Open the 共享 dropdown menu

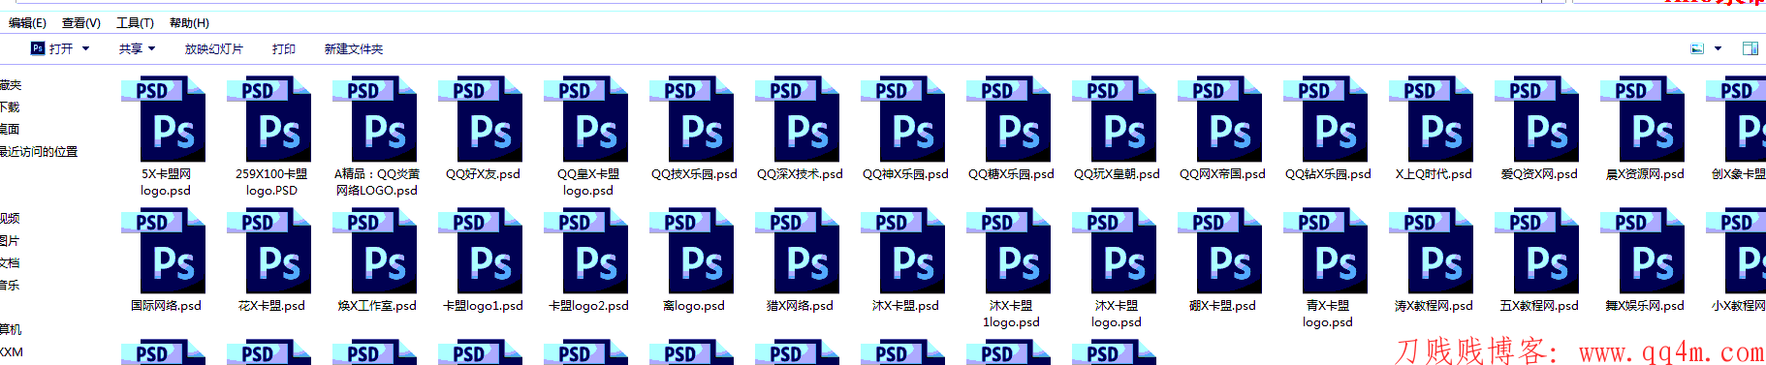(138, 48)
